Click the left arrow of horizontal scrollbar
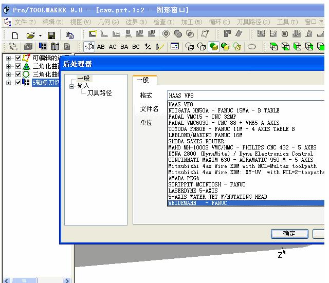Viewport: 329px width, 283px height. tap(7, 280)
